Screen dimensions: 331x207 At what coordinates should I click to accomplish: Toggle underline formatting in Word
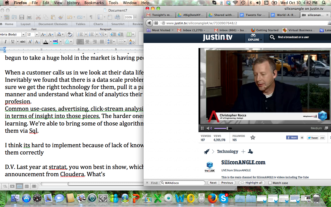coord(12,42)
